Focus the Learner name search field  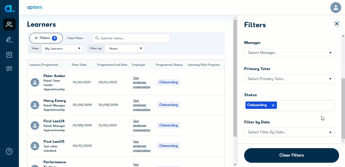[131, 38]
